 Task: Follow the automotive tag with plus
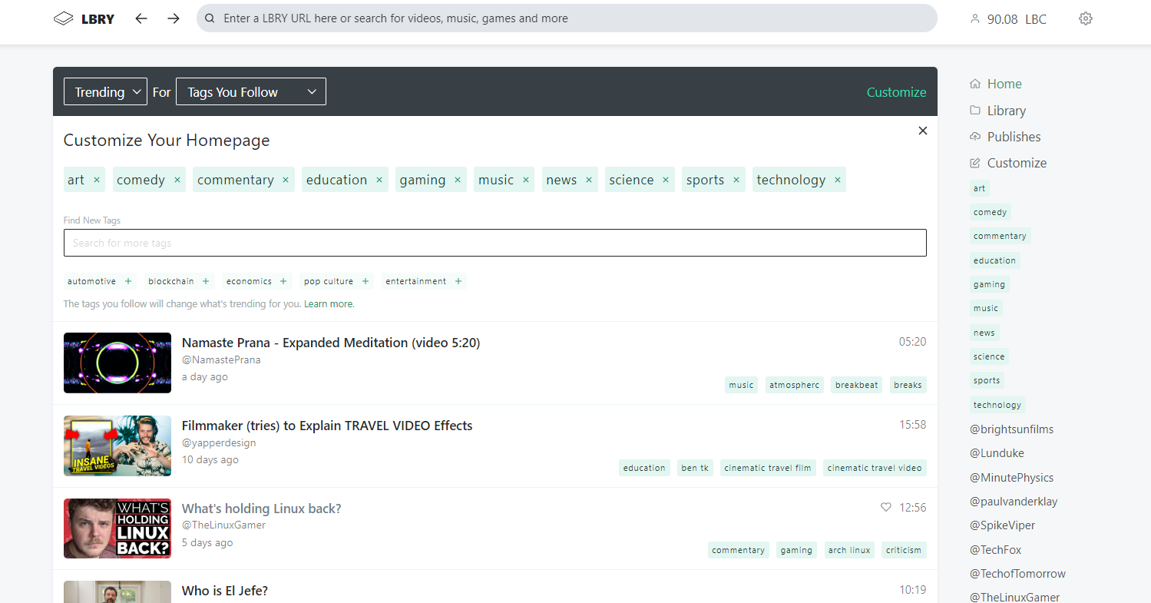click(x=128, y=281)
